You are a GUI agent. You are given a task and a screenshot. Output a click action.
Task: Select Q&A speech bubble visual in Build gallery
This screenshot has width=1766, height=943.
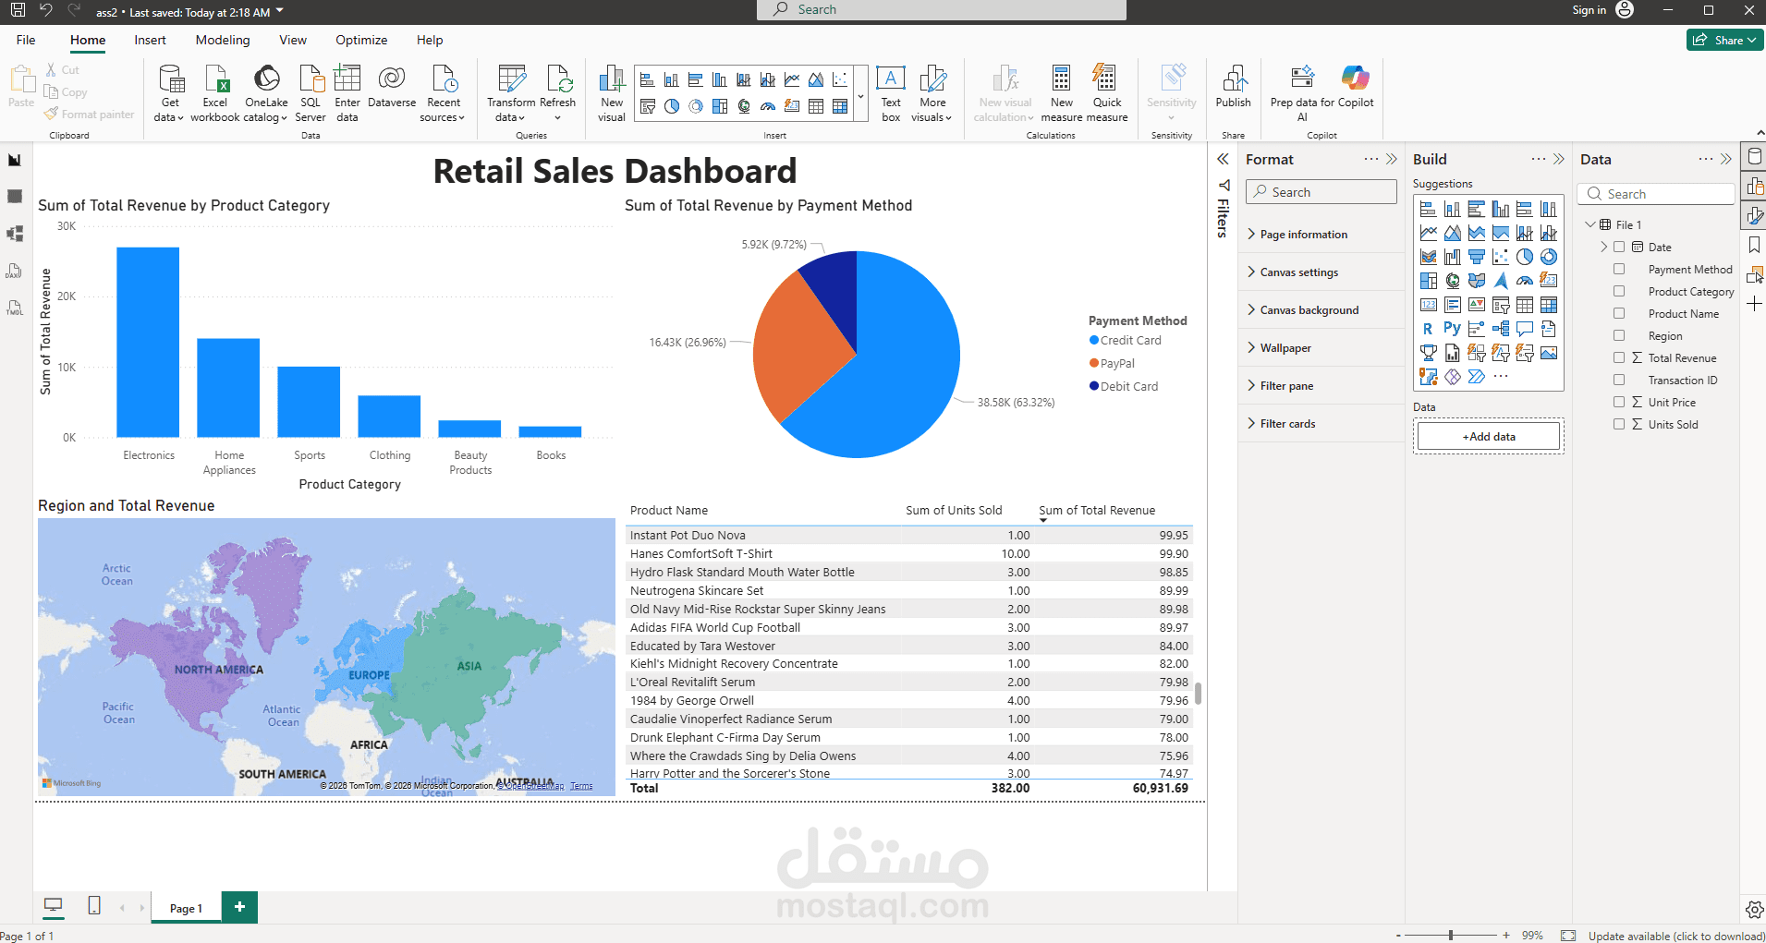coord(1525,329)
